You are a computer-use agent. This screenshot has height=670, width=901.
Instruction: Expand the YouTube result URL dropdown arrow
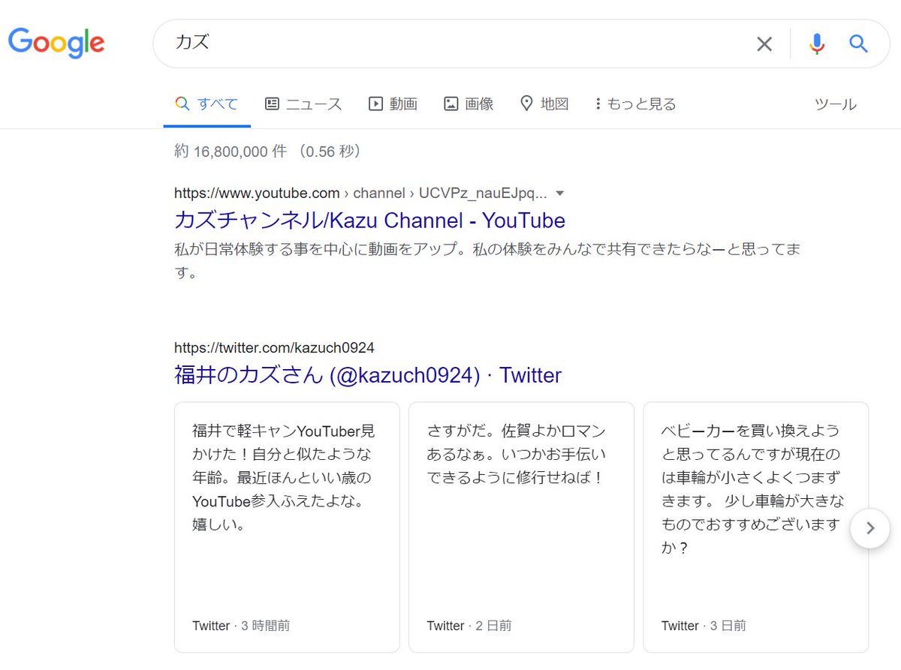[559, 194]
